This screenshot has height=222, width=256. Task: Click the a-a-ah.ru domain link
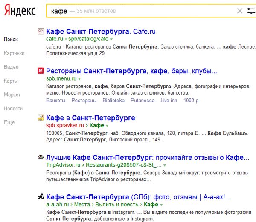coord(58,205)
